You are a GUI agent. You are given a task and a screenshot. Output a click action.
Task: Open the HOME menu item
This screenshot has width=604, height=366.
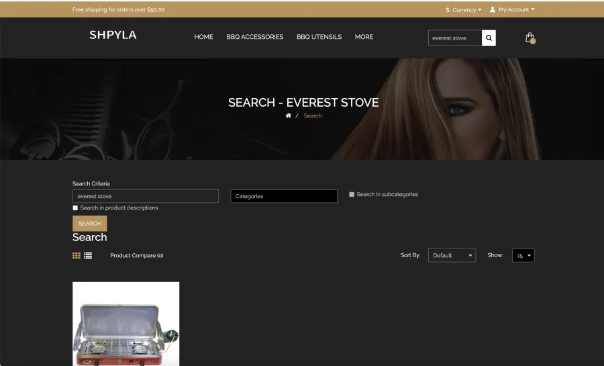203,37
